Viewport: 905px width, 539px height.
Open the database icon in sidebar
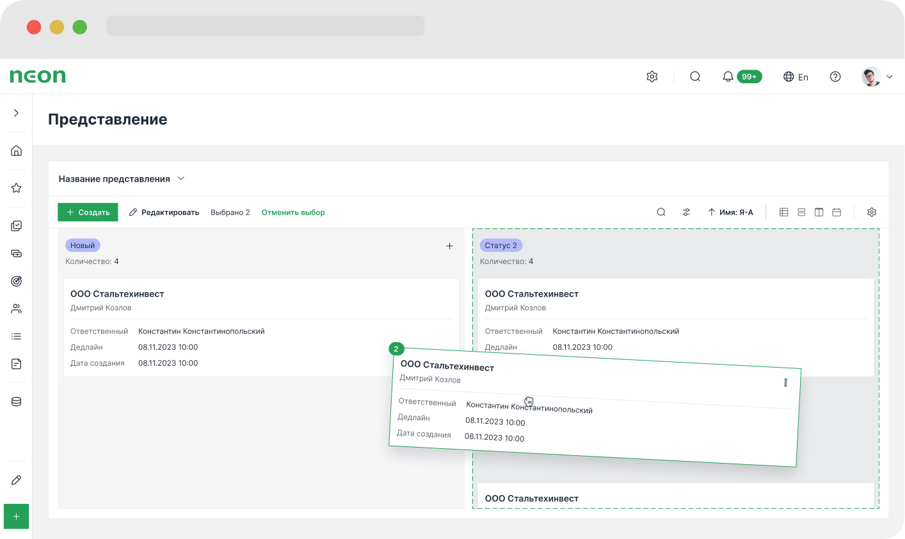pyautogui.click(x=17, y=402)
